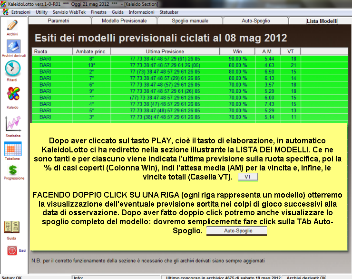Click forecast '(77) 73 38 47 48 57 29 61 26 05'
This screenshot has width=352, height=279.
[165, 98]
